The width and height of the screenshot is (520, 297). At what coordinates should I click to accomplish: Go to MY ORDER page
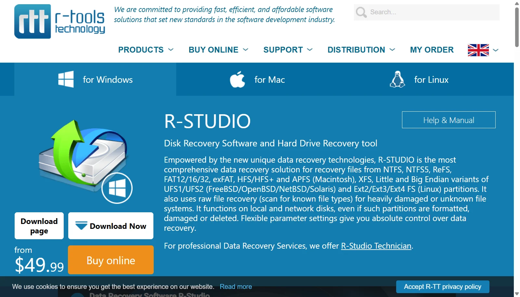[x=432, y=50]
